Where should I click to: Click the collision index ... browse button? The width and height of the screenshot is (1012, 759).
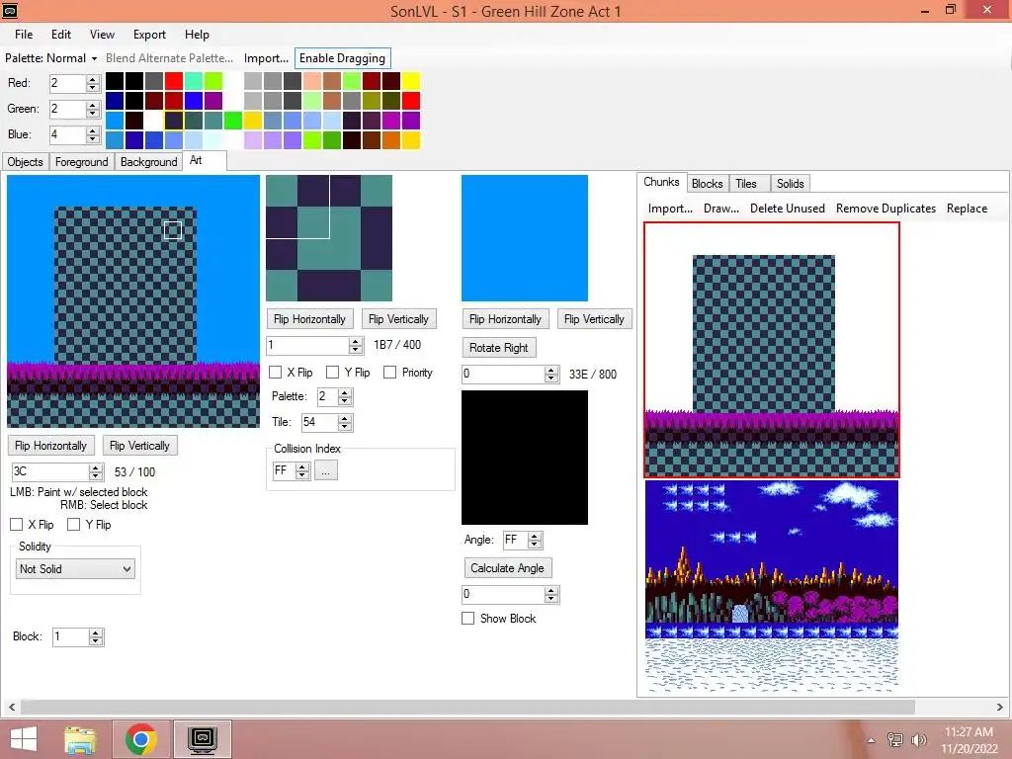coord(326,470)
